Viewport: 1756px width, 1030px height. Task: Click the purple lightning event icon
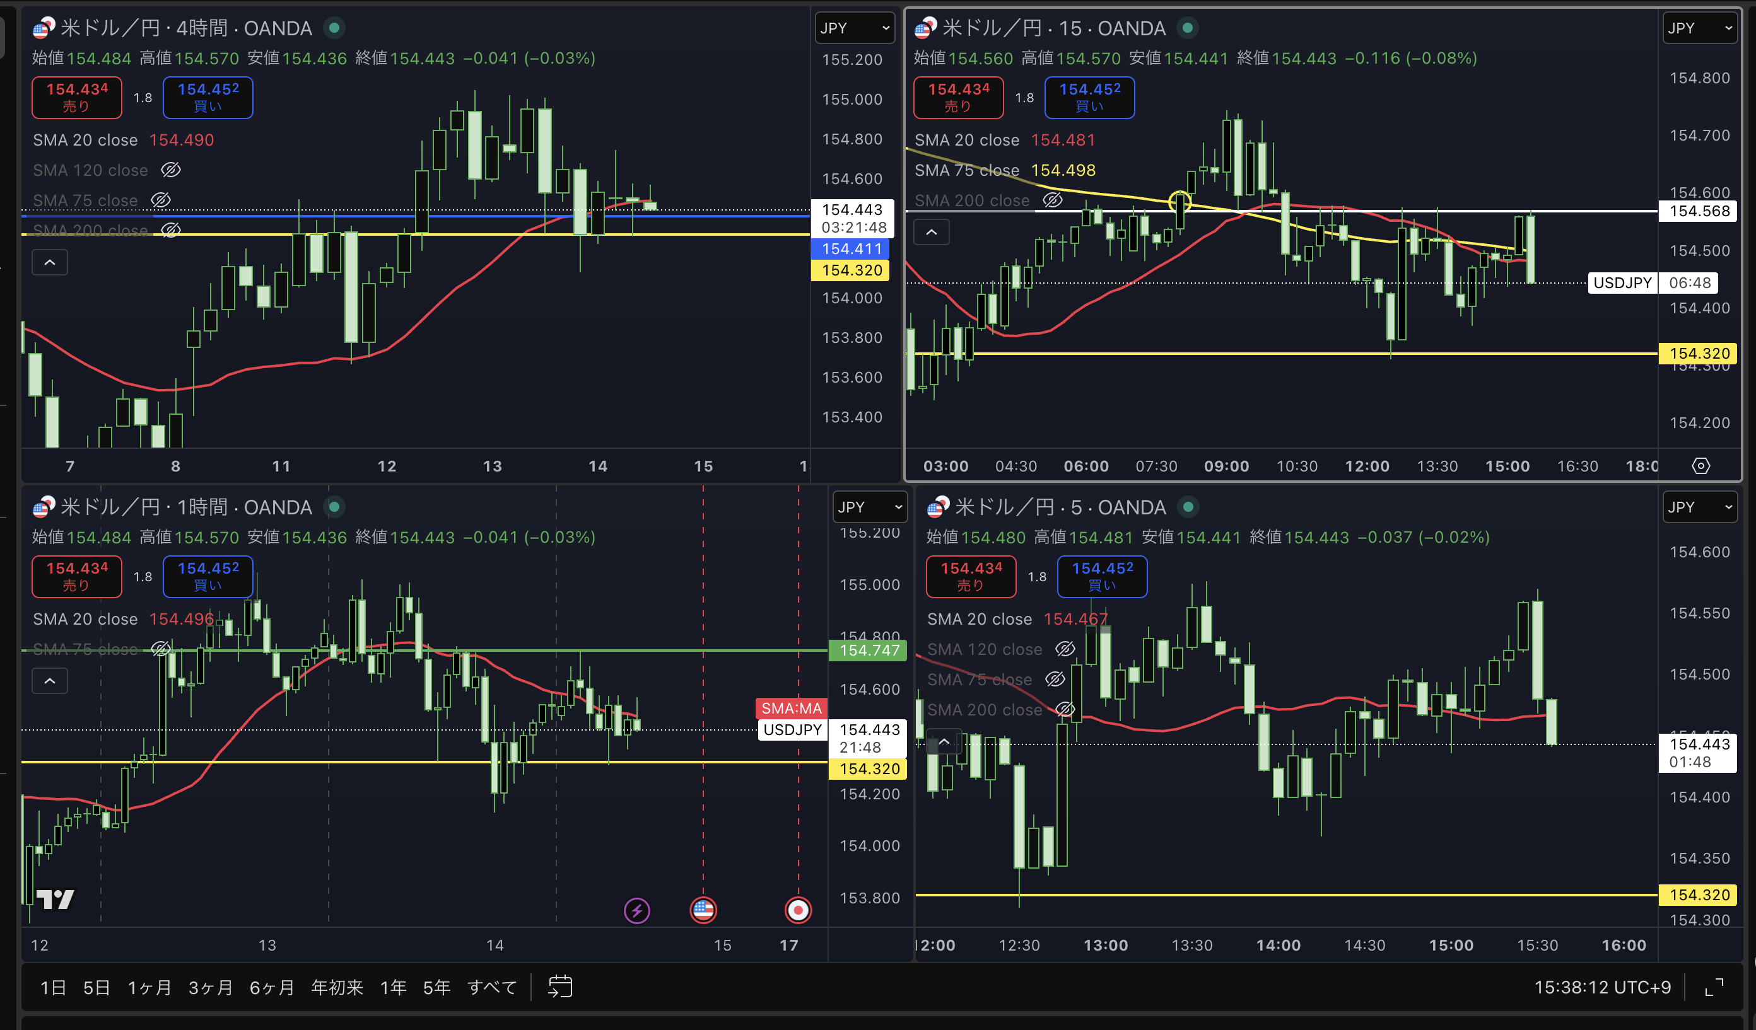[x=636, y=910]
